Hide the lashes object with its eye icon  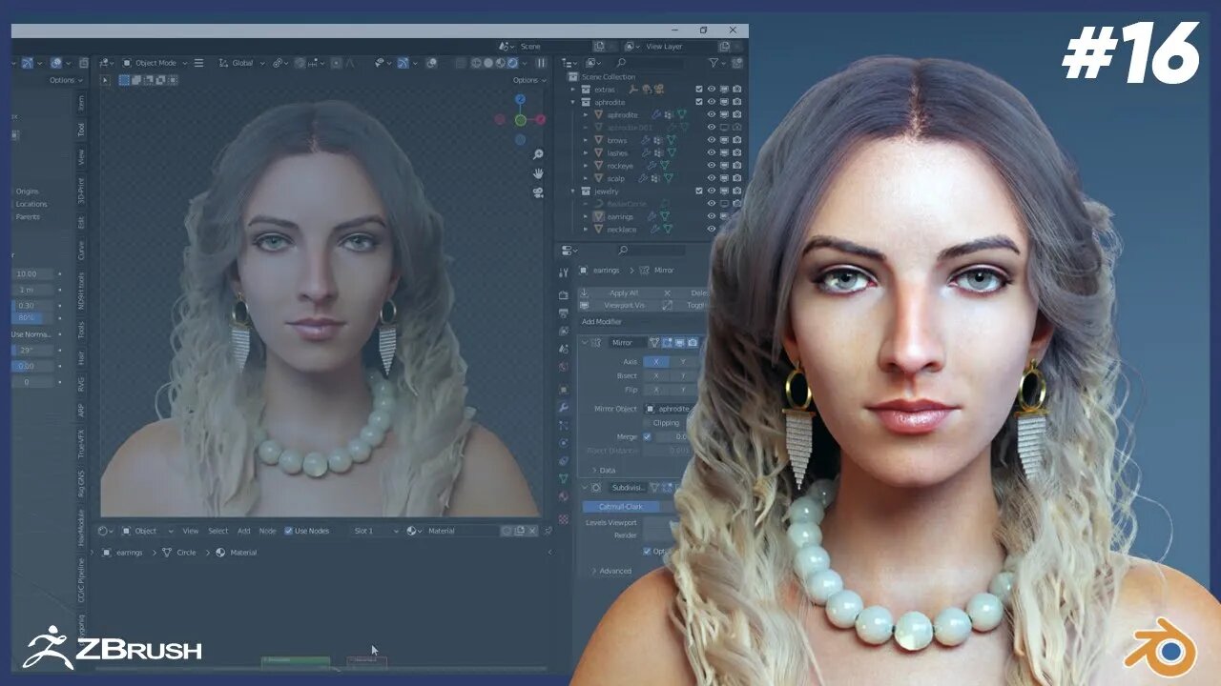[x=711, y=152]
